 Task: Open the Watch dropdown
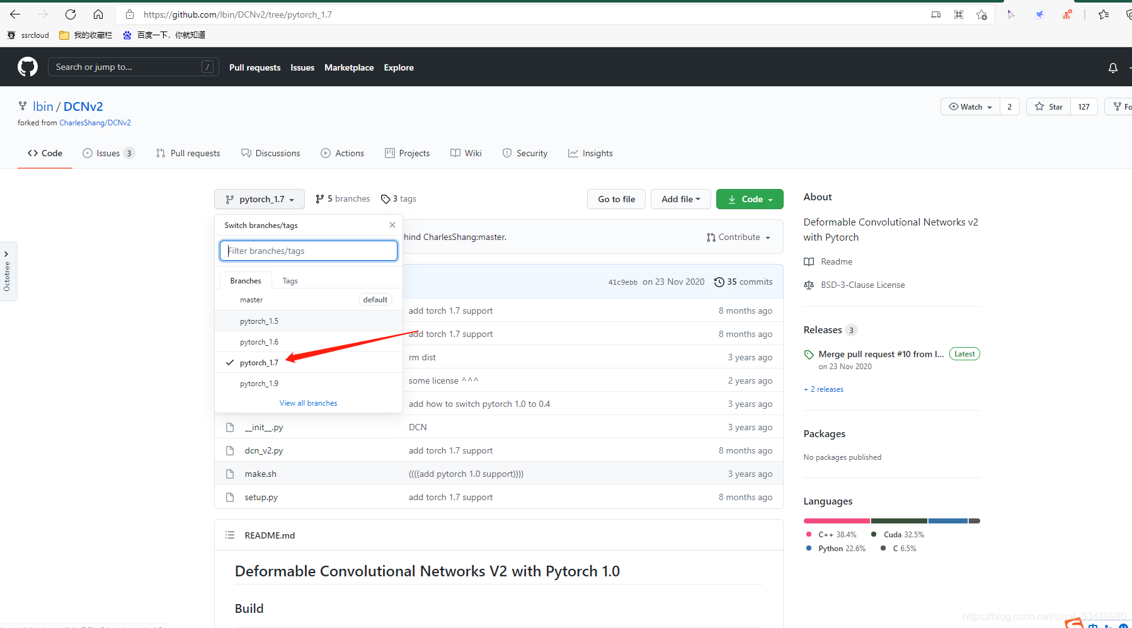pyautogui.click(x=970, y=106)
